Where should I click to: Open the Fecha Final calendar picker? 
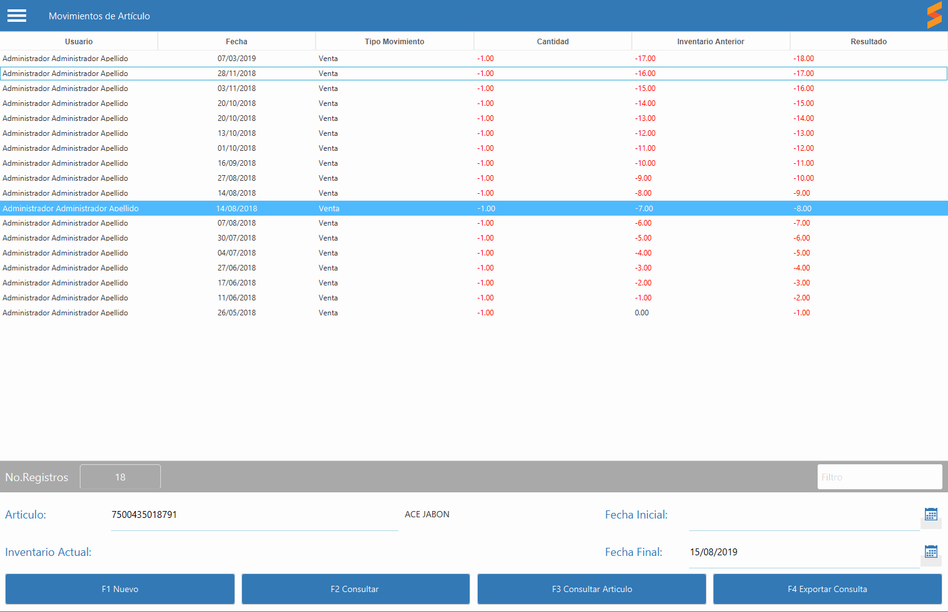[931, 552]
